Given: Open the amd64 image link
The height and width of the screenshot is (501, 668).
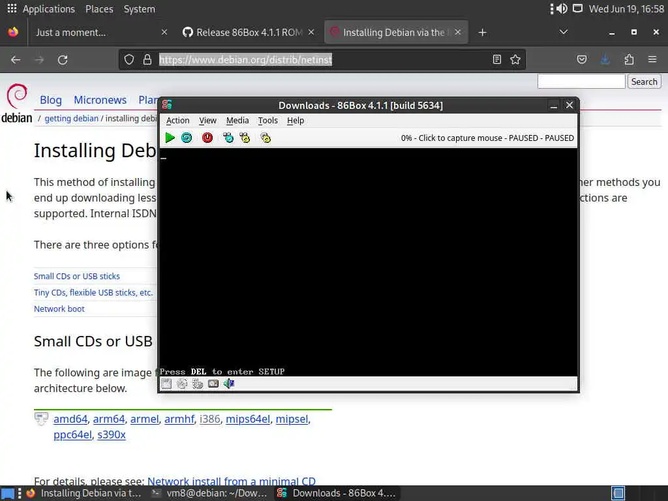Looking at the screenshot, I should (x=70, y=419).
